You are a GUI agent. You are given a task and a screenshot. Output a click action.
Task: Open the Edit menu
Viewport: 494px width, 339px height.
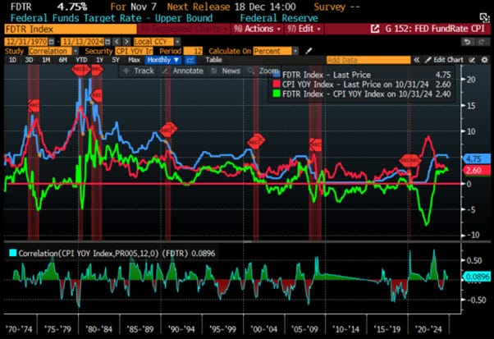tap(304, 29)
